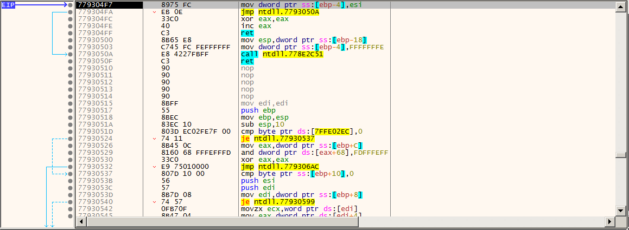Image resolution: width=629 pixels, height=230 pixels.
Task: Select address 7793053C
Action: pos(96,188)
